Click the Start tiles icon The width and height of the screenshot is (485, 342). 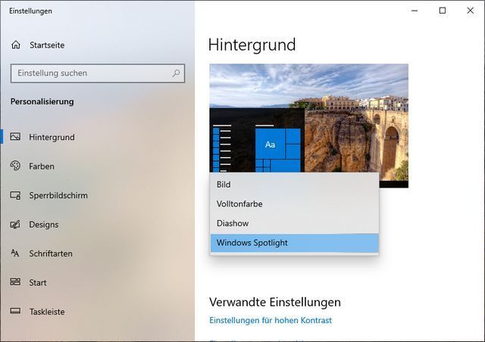click(x=15, y=282)
